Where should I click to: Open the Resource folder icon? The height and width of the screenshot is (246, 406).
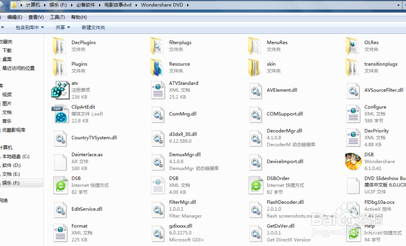pyautogui.click(x=157, y=68)
